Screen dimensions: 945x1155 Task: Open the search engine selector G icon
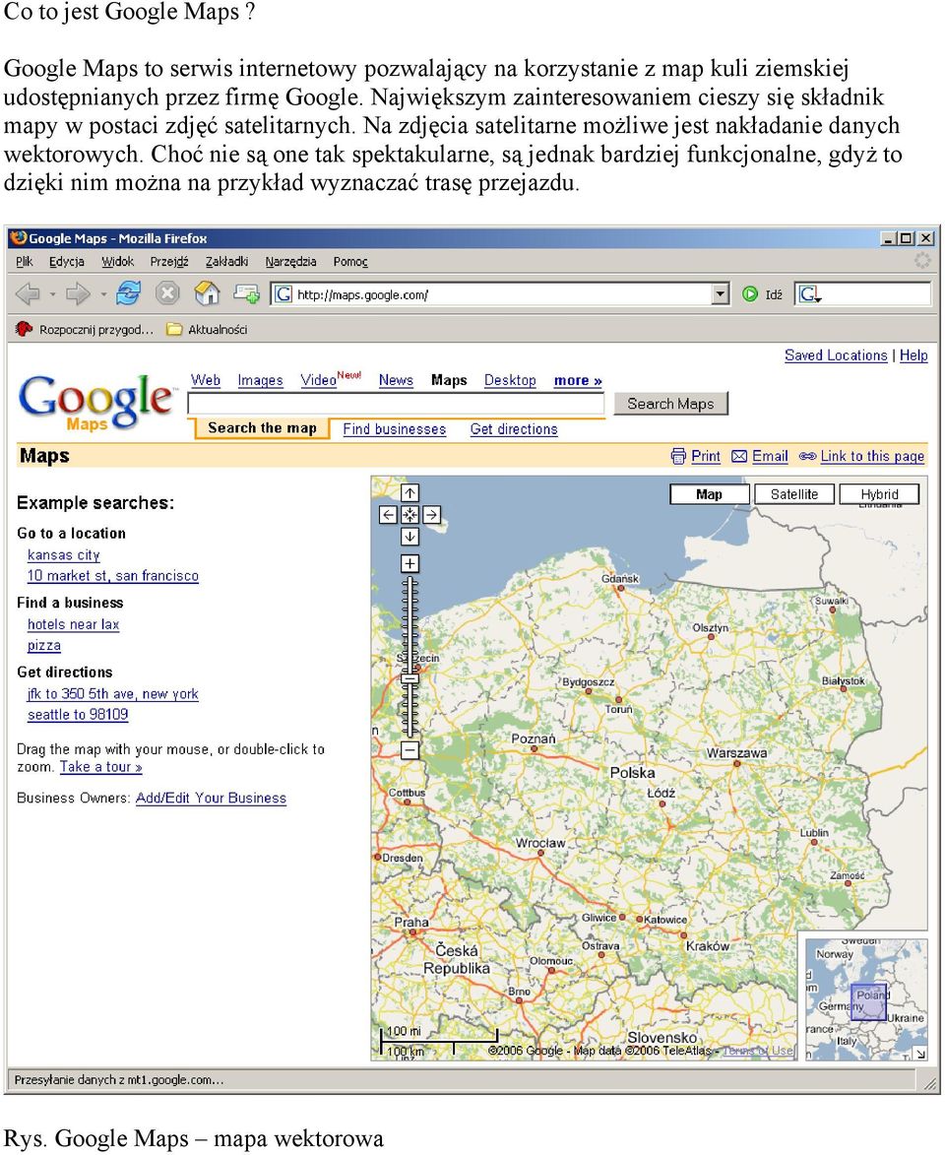809,294
